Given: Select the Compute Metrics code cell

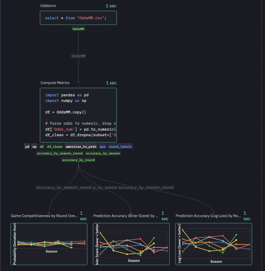Looking at the screenshot, I should [78, 114].
